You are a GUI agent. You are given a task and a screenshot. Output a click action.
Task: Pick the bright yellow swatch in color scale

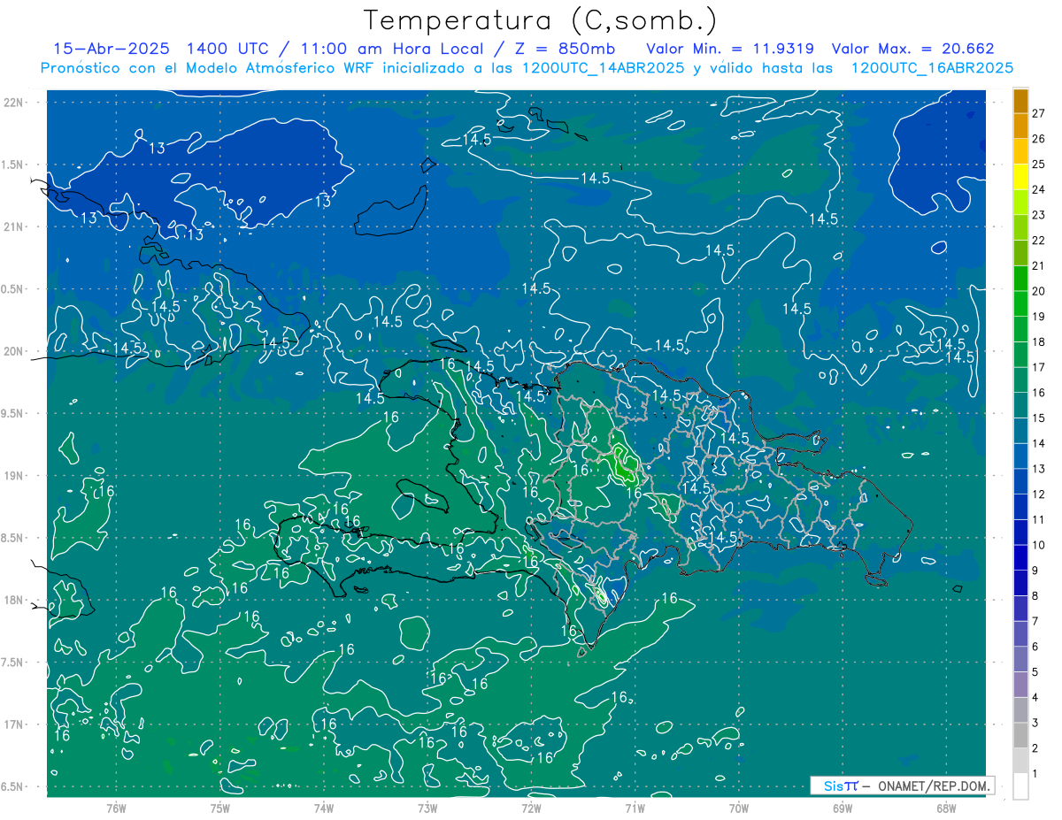[x=1020, y=177]
